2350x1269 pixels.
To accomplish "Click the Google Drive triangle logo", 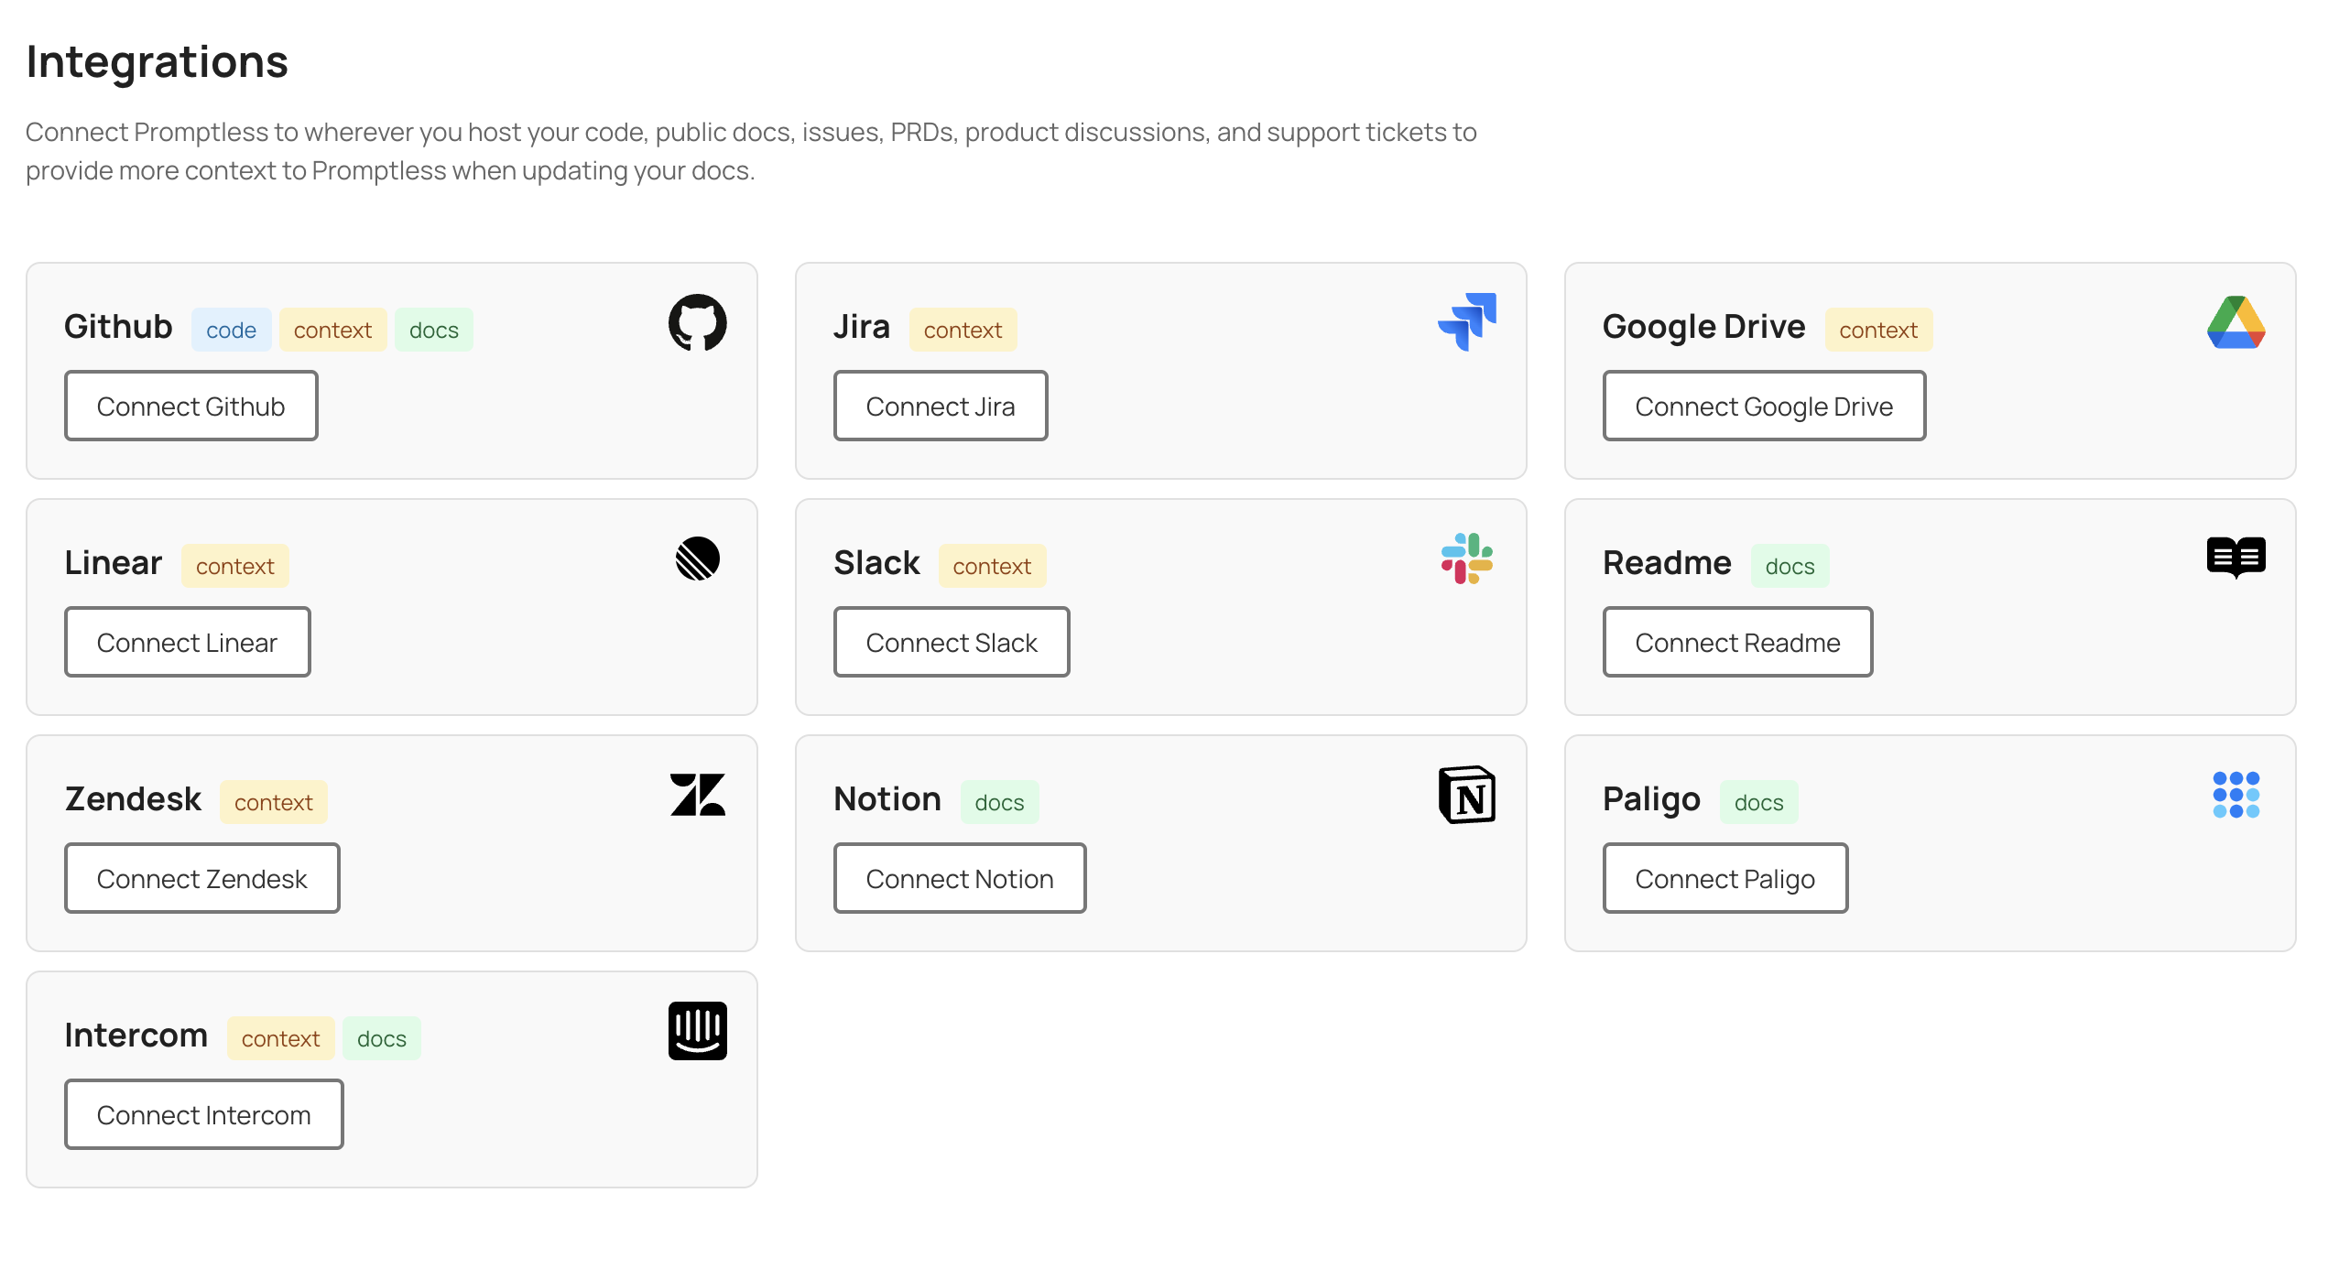I will [2236, 323].
